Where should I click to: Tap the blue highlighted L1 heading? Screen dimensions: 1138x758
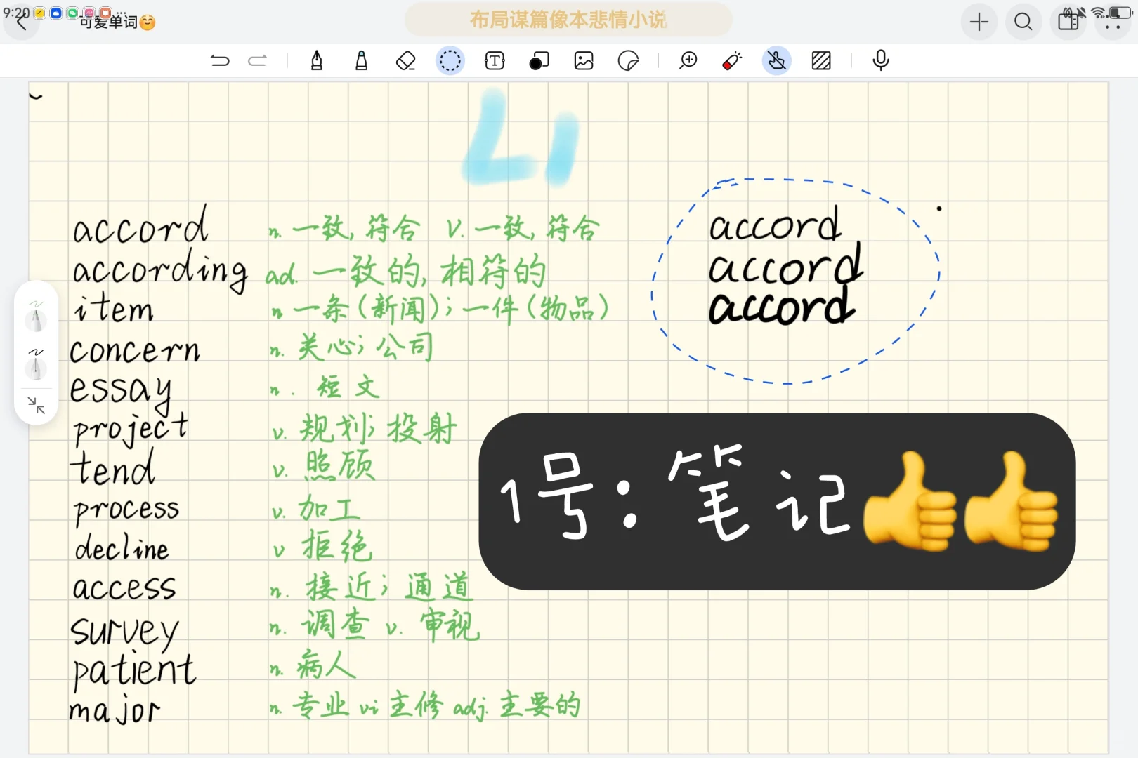[x=521, y=139]
